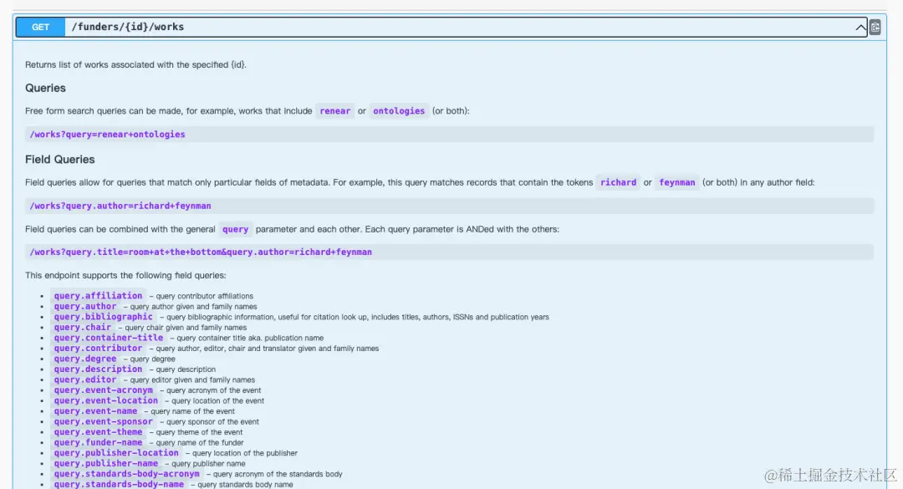Image resolution: width=903 pixels, height=489 pixels.
Task: Select the 'ontologies' code token
Action: pos(399,111)
